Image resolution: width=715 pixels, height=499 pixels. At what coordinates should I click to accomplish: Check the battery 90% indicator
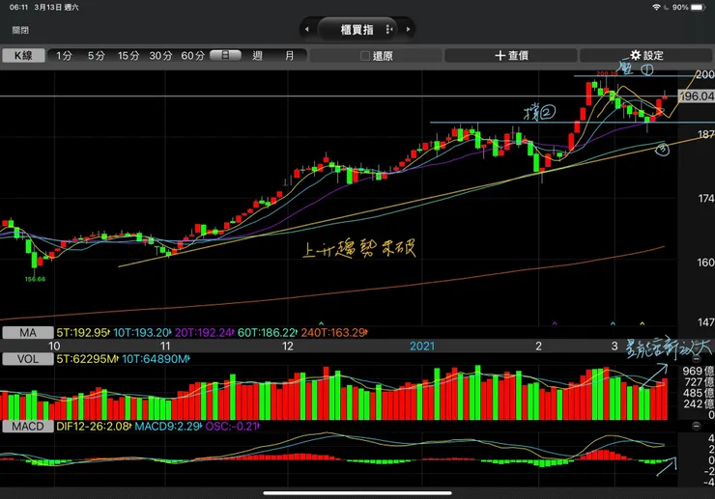[x=688, y=8]
